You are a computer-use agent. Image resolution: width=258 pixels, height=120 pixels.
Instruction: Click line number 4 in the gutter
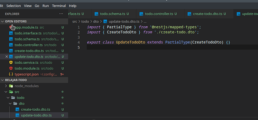(79, 42)
